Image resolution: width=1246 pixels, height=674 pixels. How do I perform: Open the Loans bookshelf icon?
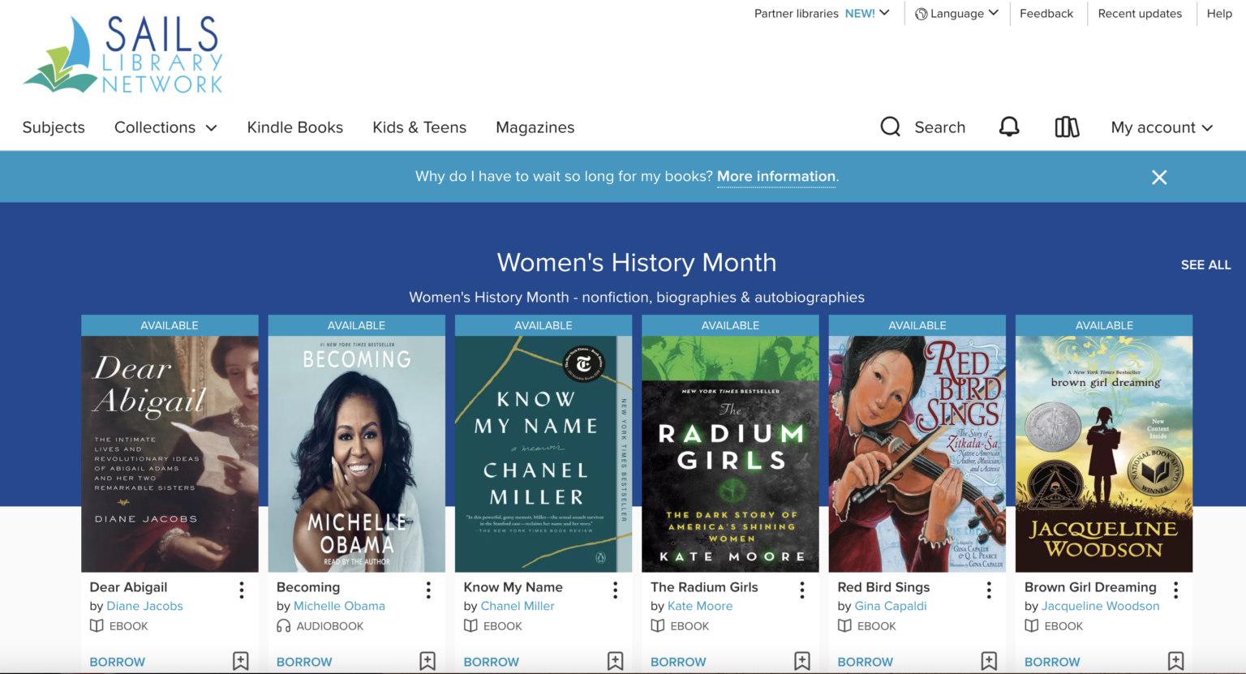pos(1067,127)
